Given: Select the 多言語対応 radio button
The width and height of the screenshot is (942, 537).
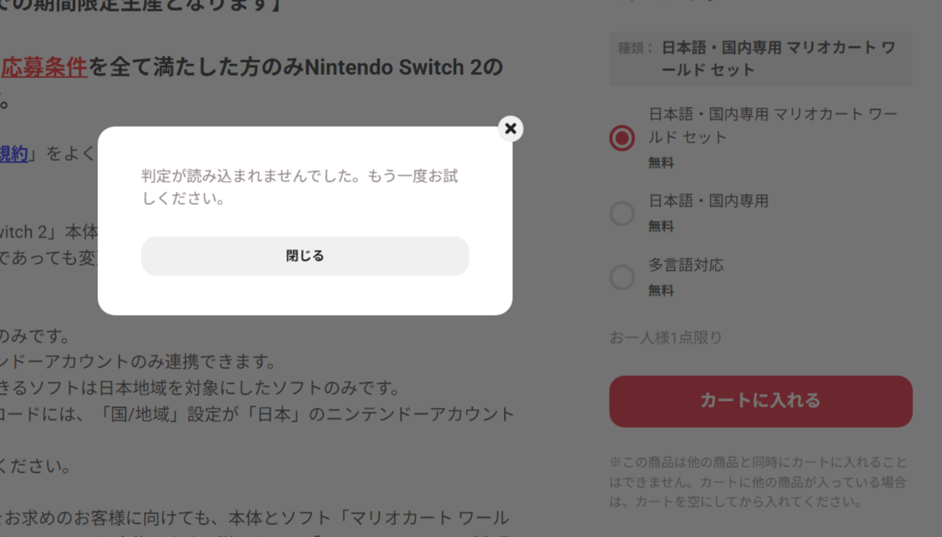Looking at the screenshot, I should tap(622, 277).
